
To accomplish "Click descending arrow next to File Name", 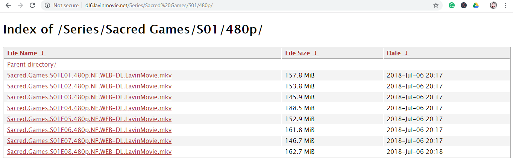I will point(42,53).
